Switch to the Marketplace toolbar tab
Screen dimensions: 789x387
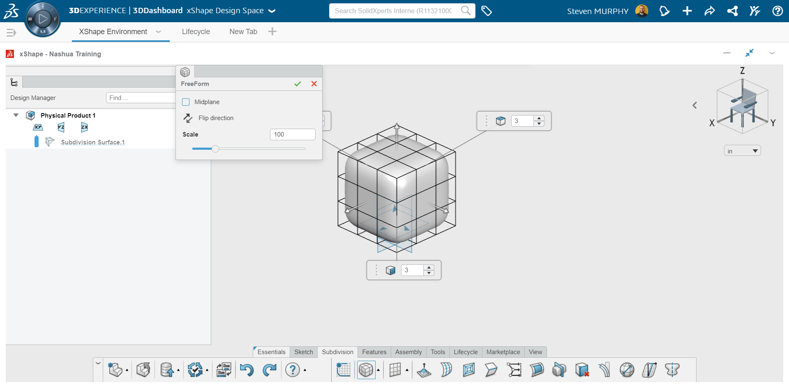pos(503,352)
